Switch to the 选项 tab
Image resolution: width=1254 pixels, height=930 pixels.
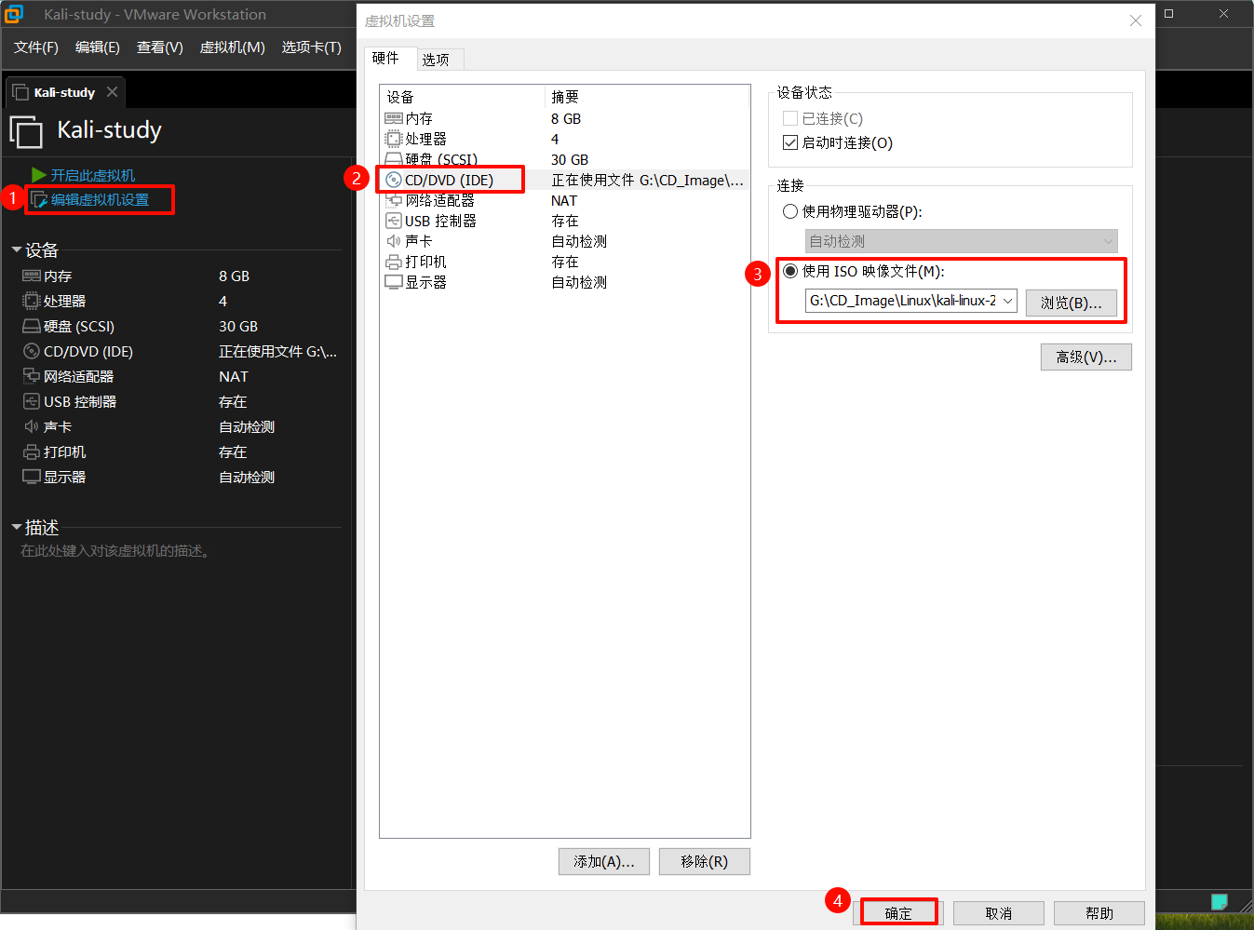438,58
